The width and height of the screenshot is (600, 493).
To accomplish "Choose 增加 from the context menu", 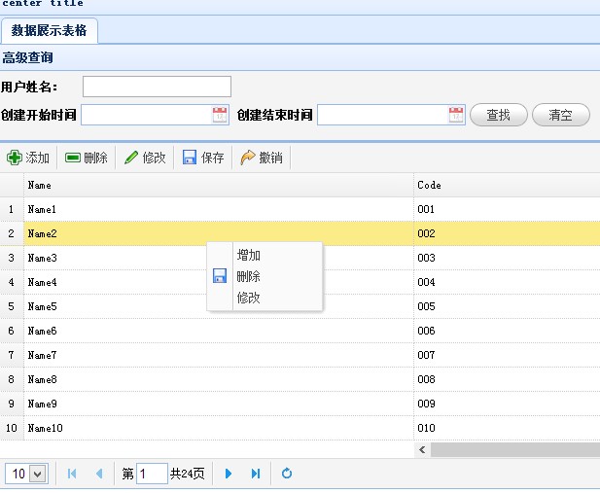I will pyautogui.click(x=249, y=255).
